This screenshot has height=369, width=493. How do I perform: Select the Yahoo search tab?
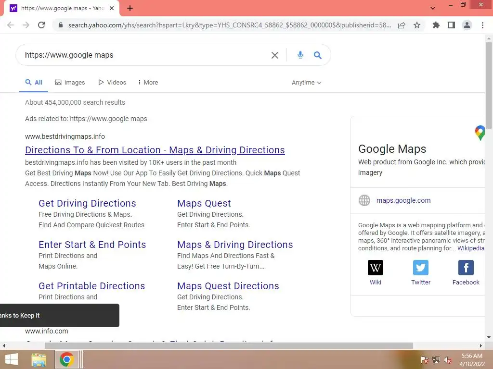[x=62, y=8]
